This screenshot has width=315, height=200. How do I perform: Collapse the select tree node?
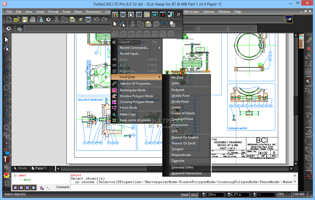pyautogui.click(x=15, y=175)
